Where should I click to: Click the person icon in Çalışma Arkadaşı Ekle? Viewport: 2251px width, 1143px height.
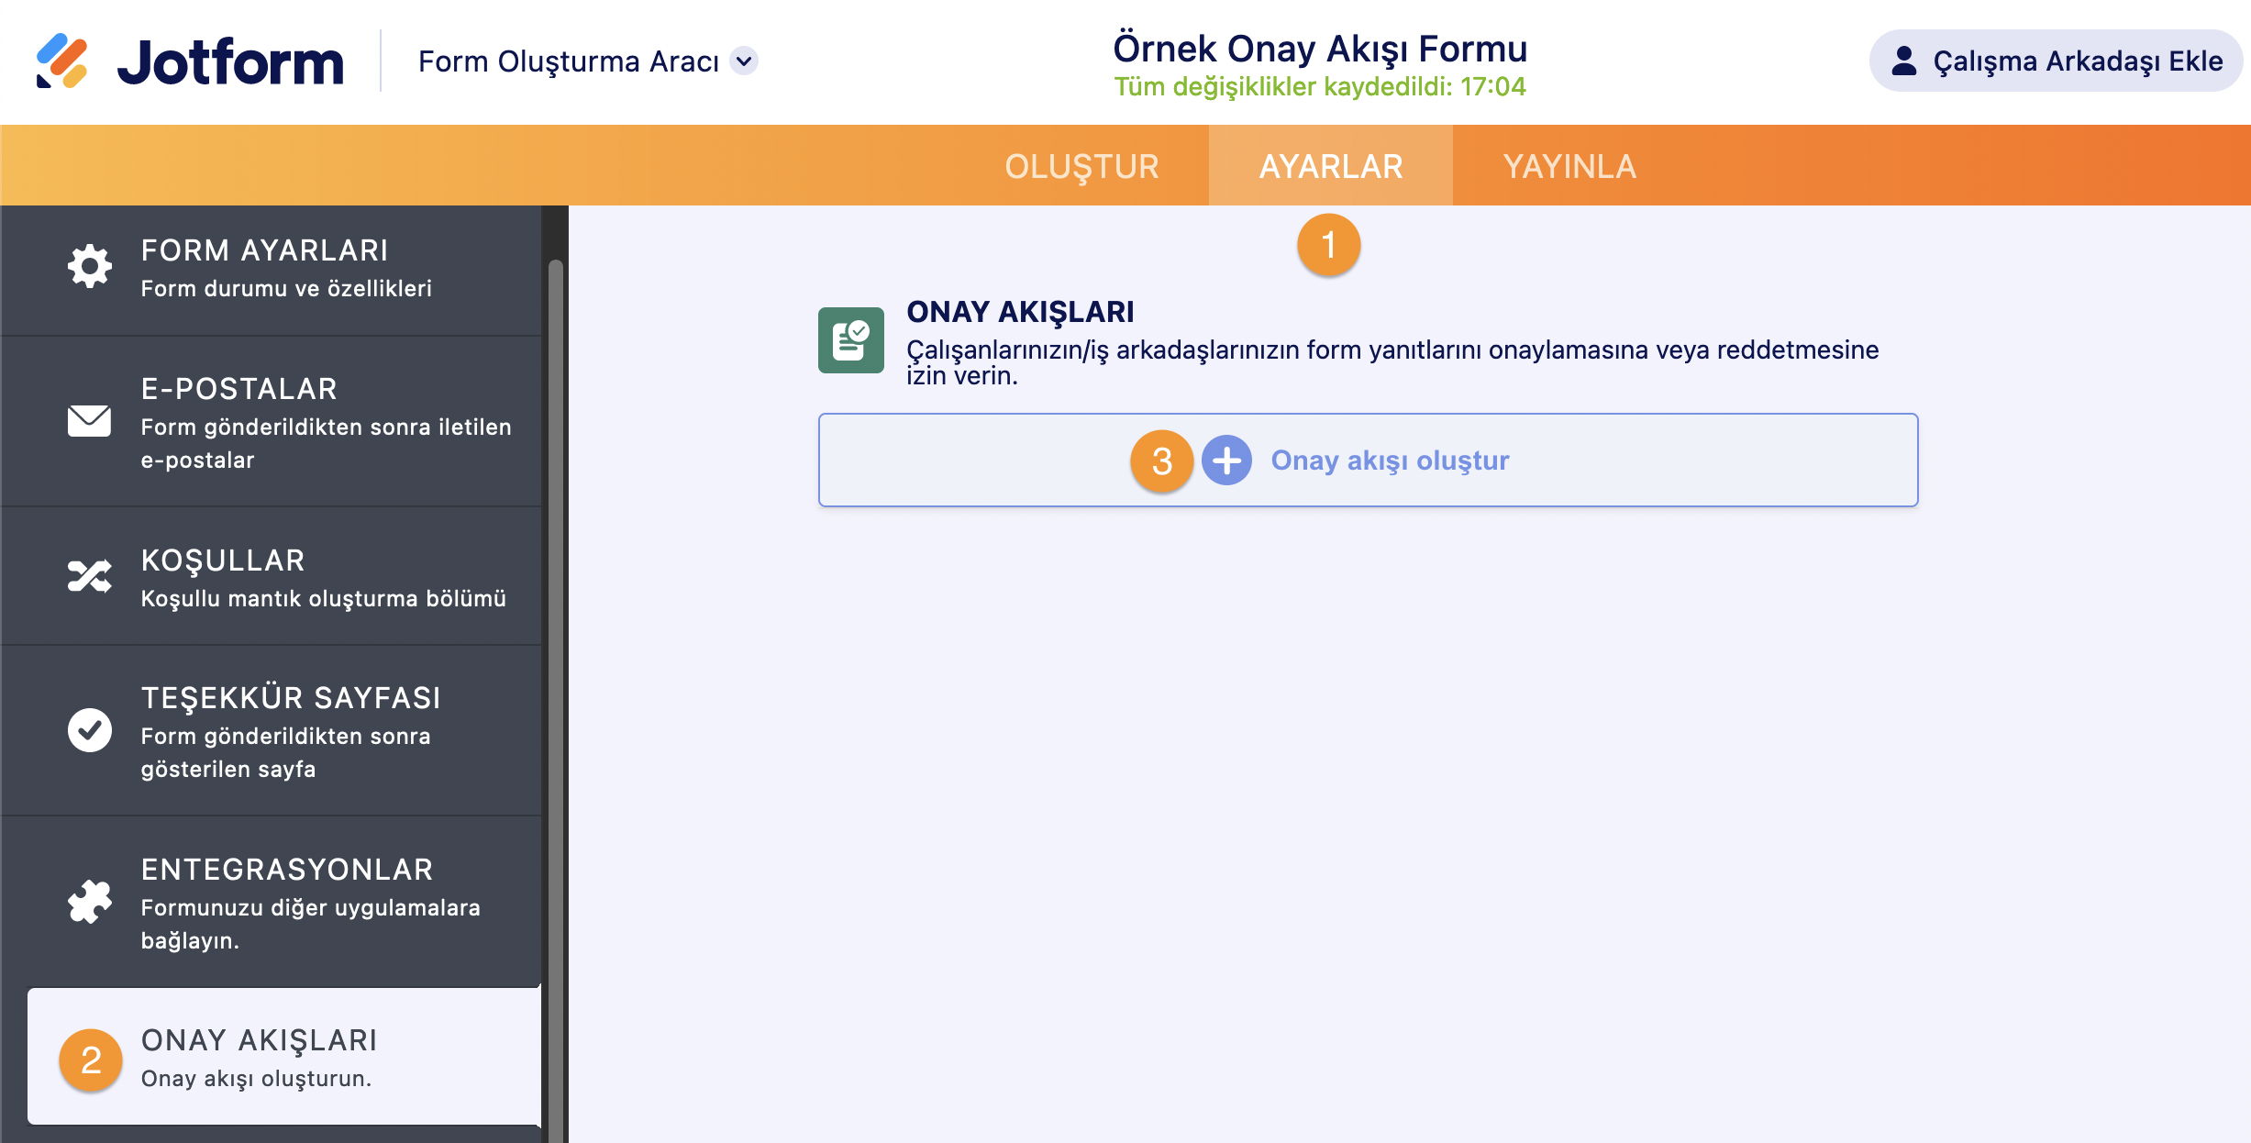pos(1904,61)
